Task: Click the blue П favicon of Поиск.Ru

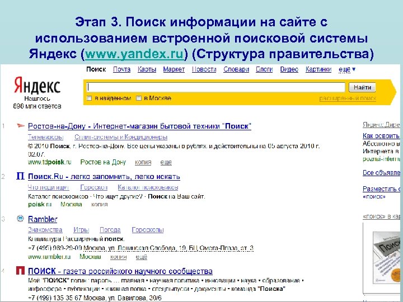Action: 20,176
